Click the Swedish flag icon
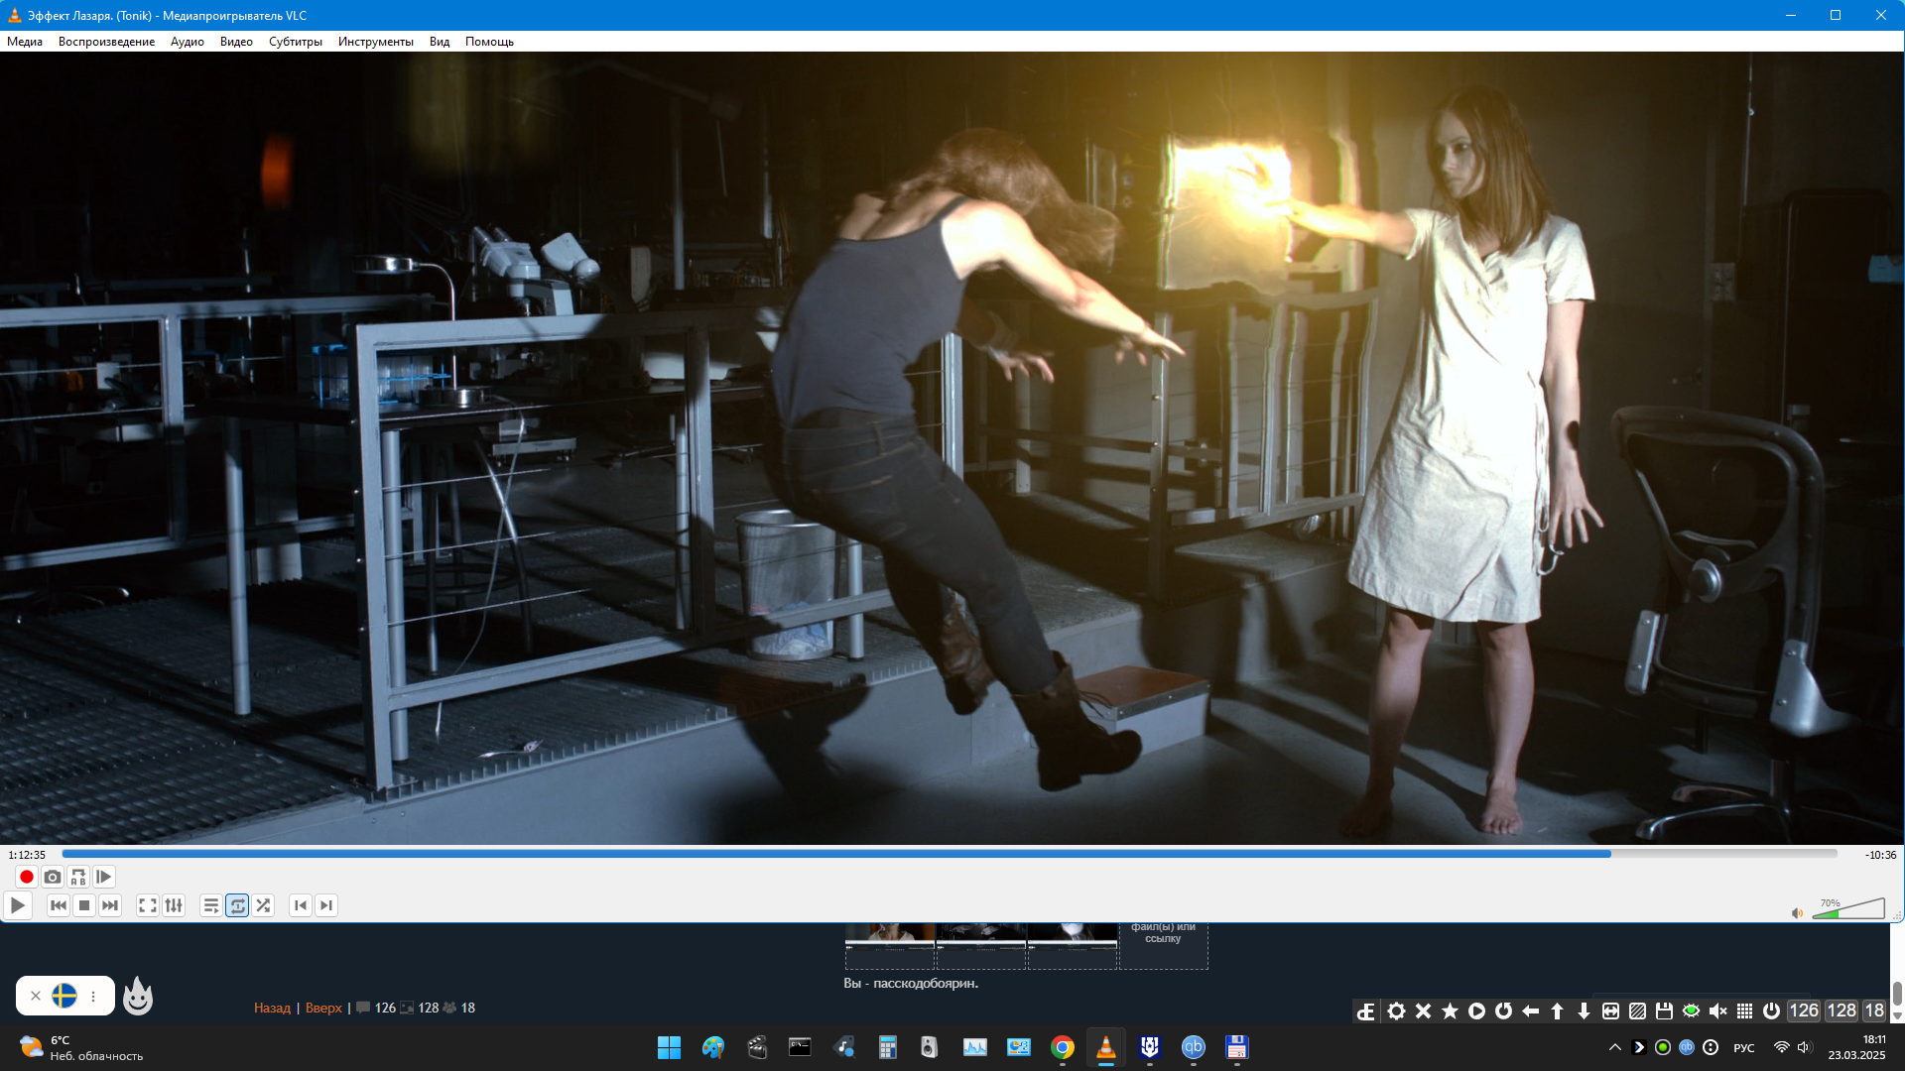The height and width of the screenshot is (1071, 1905). pyautogui.click(x=64, y=996)
